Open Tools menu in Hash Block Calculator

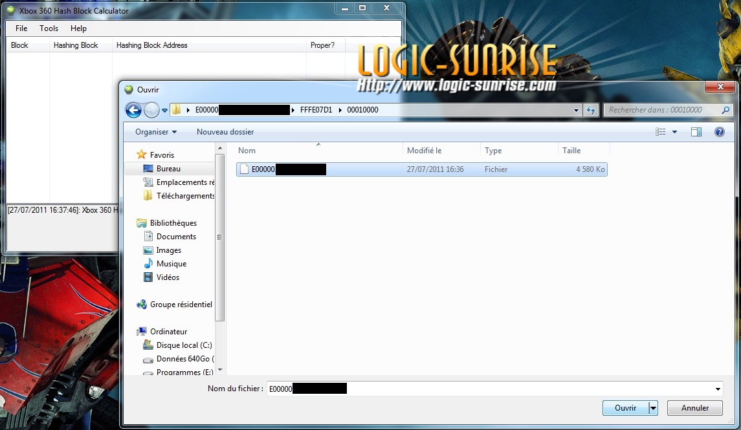click(x=49, y=28)
